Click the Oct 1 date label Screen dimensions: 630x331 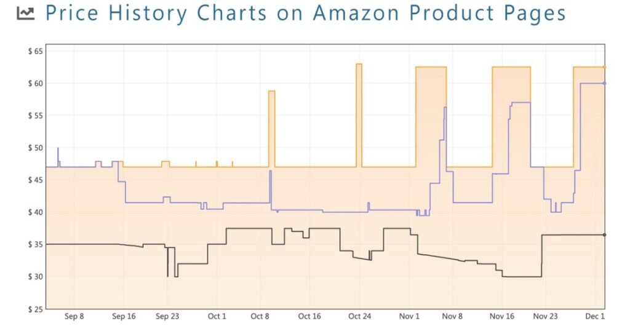tap(217, 316)
